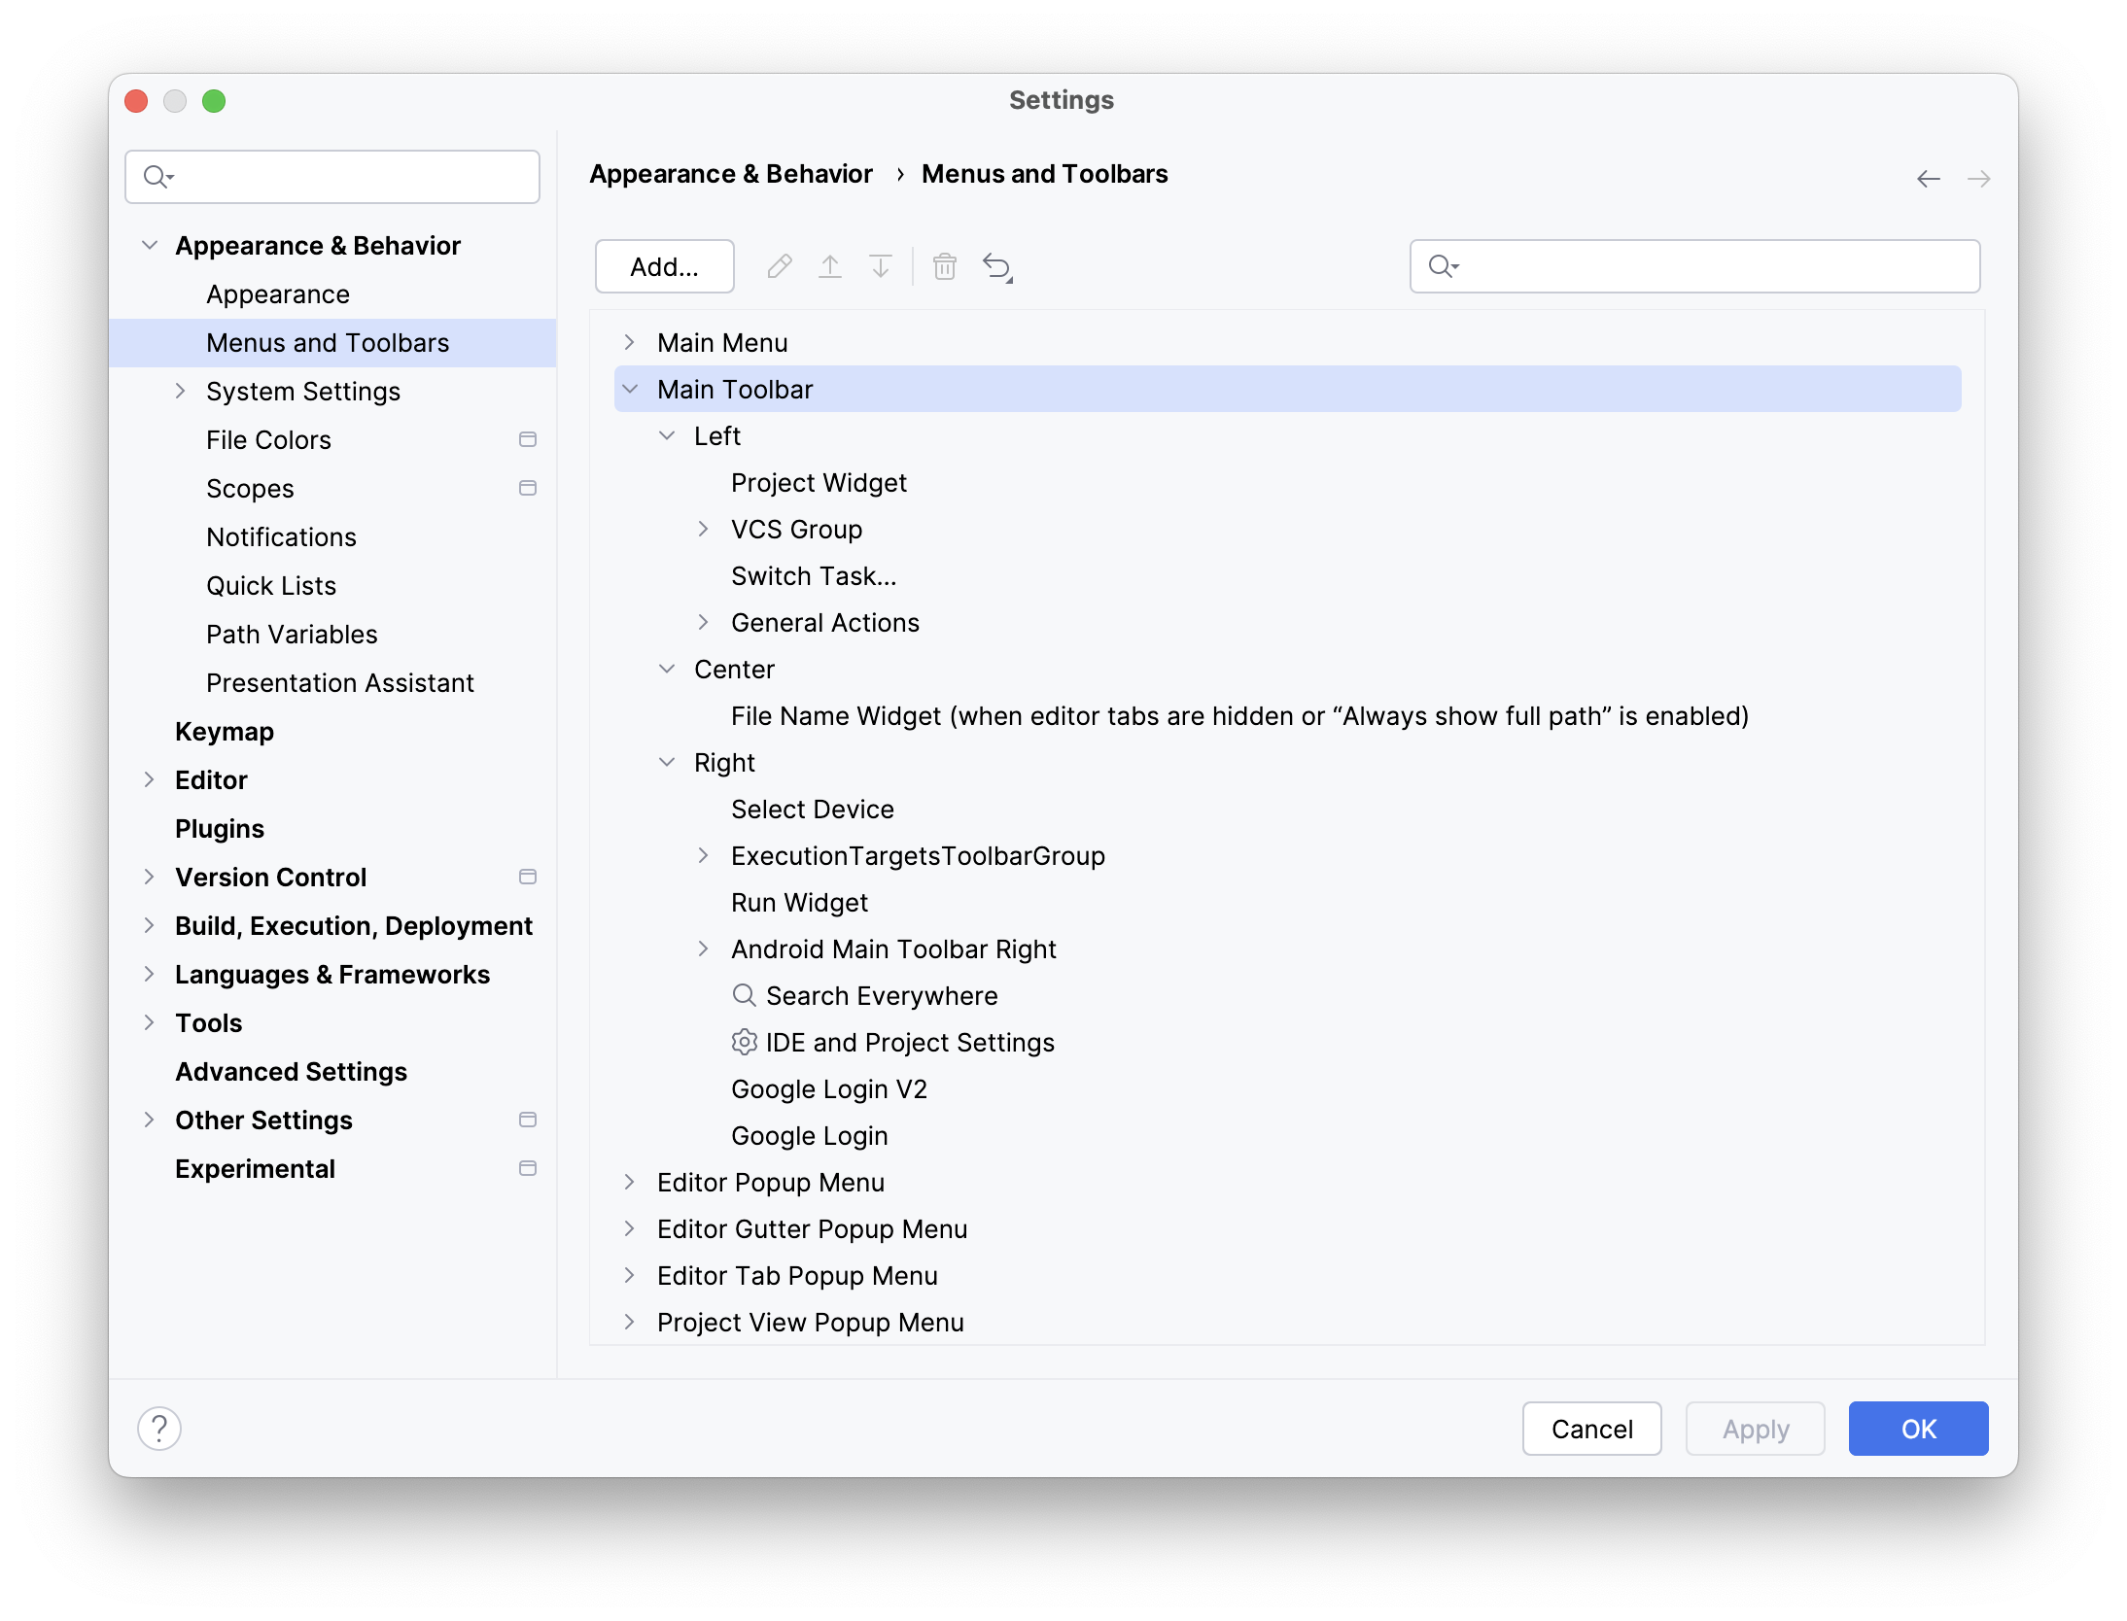
Task: Open the Appearance settings page
Action: 277,294
